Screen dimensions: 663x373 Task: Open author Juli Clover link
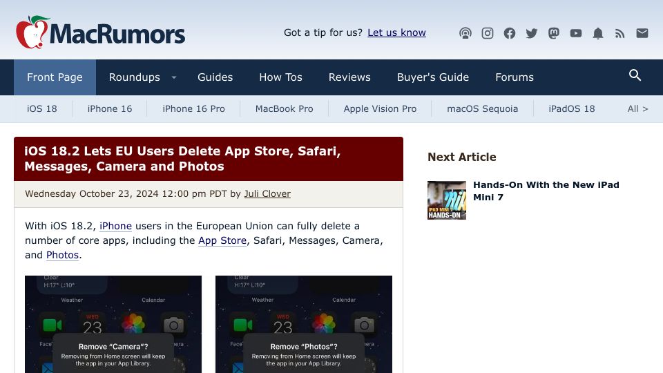point(267,193)
